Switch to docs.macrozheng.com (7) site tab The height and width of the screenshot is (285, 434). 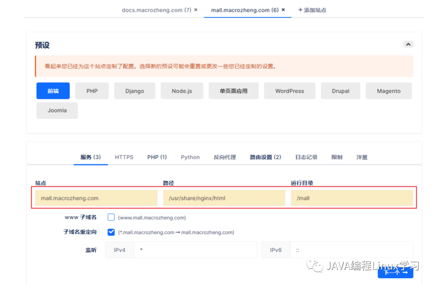pos(156,10)
